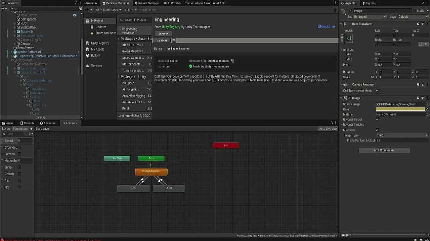Select the Updates icon in the sidebar
430x241 pixels.
tap(92, 27)
